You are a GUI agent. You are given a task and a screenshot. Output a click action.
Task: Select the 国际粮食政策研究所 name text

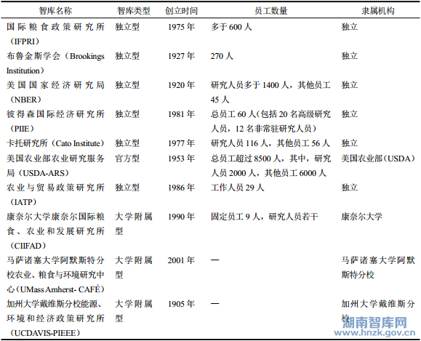(55, 27)
